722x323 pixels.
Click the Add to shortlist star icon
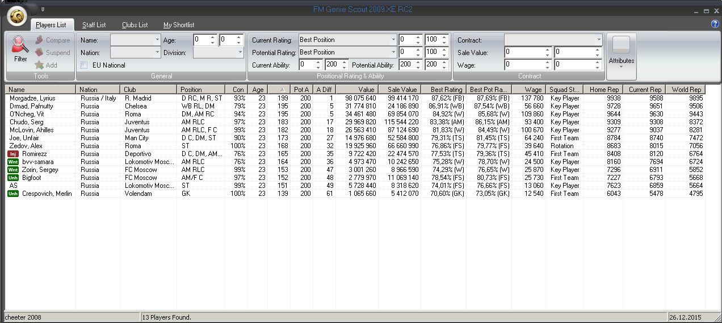(39, 65)
